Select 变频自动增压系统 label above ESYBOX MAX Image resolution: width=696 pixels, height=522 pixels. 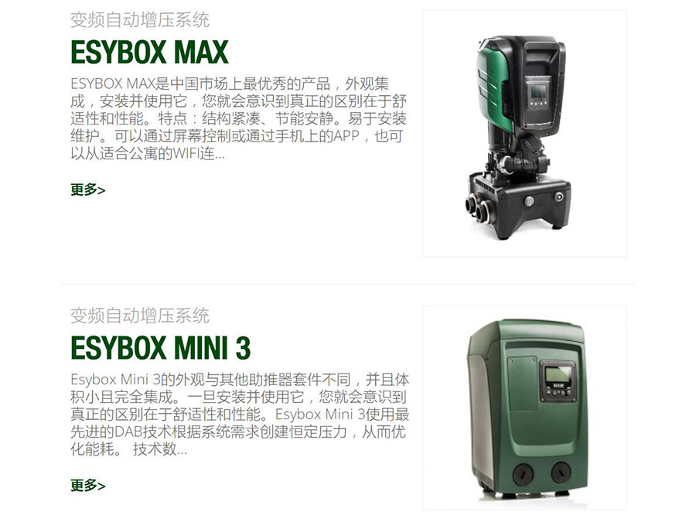coord(140,20)
